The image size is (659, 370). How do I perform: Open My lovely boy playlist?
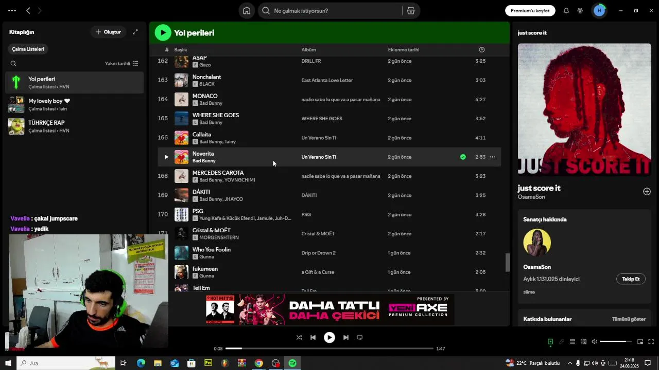pos(75,104)
